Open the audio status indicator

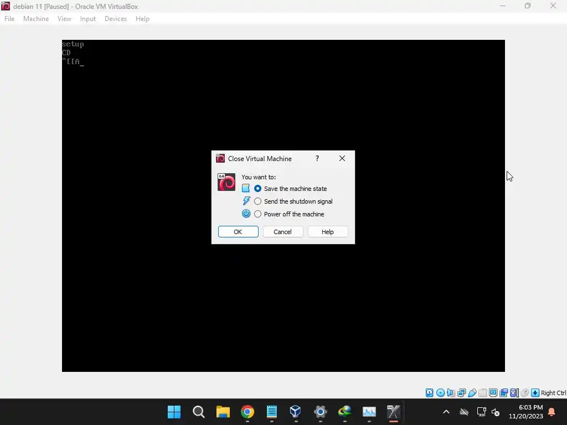pos(451,393)
